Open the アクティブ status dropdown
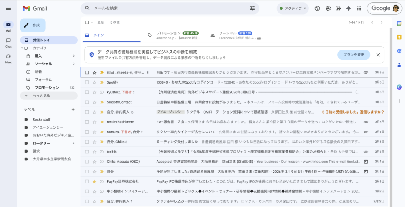Screen dimensions: 405x207 coord(293,8)
